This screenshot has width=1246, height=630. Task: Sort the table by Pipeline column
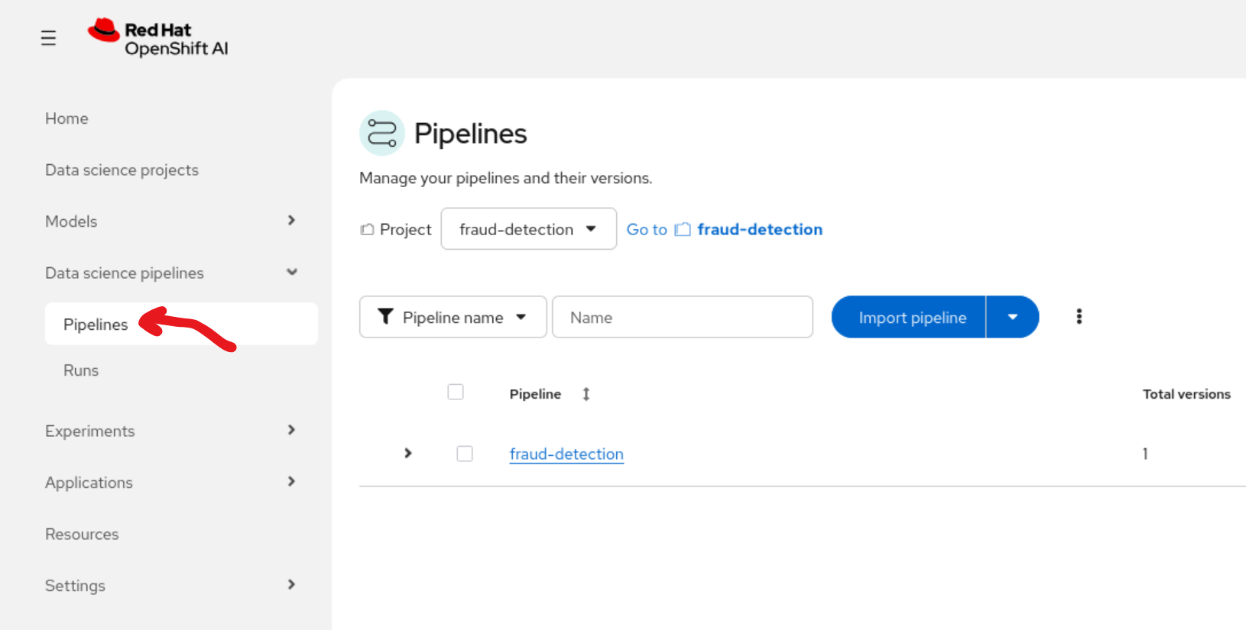click(x=586, y=394)
